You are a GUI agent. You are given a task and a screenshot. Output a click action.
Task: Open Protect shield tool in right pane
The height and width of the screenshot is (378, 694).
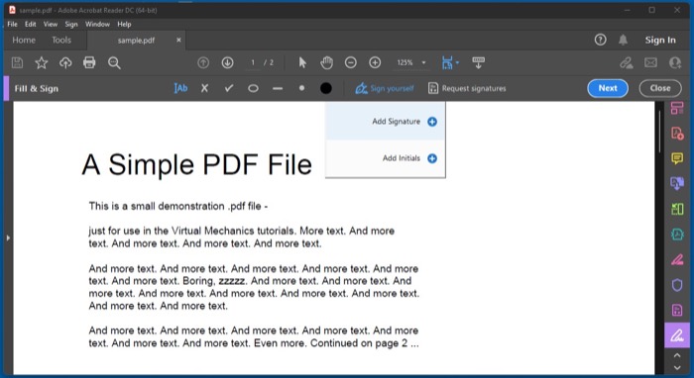[677, 285]
